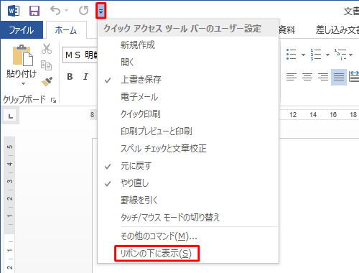
Task: Undo the last action with the arrow icon
Action: coord(55,11)
